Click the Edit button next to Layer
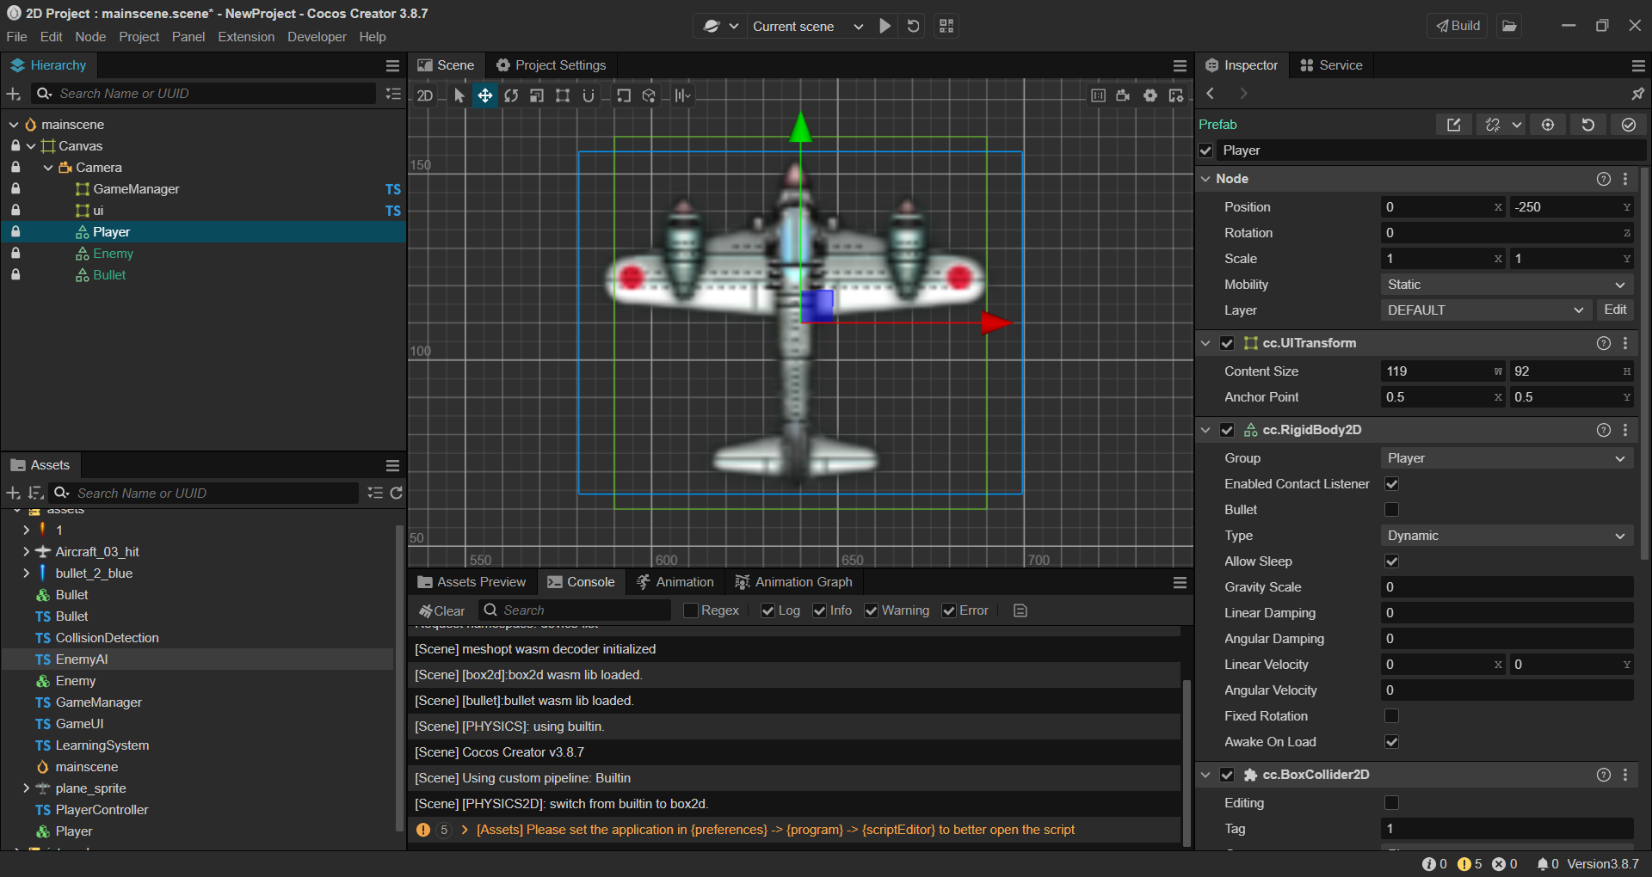This screenshot has height=877, width=1652. tap(1615, 310)
